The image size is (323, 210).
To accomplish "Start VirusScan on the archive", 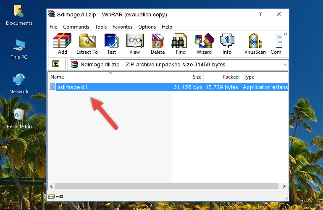I will pyautogui.click(x=255, y=44).
